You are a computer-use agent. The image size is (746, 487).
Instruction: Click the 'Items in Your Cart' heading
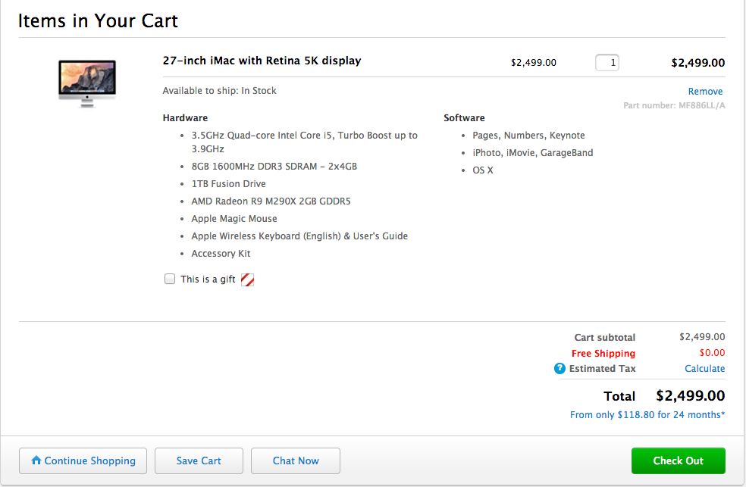[x=98, y=21]
